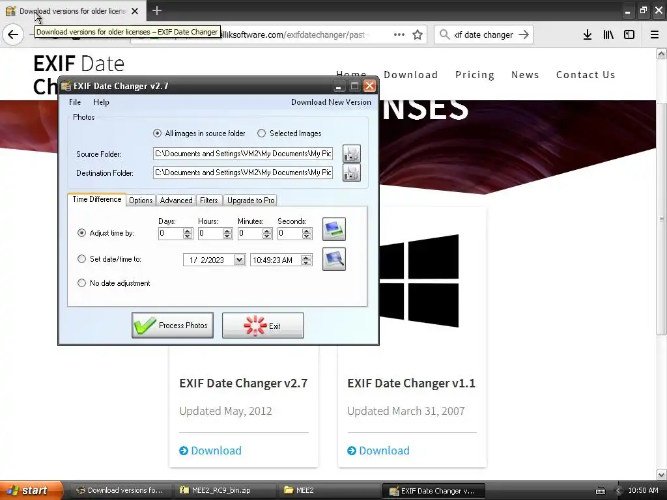The width and height of the screenshot is (667, 500).
Task: Open the Contact Us nav link
Action: pyautogui.click(x=586, y=75)
